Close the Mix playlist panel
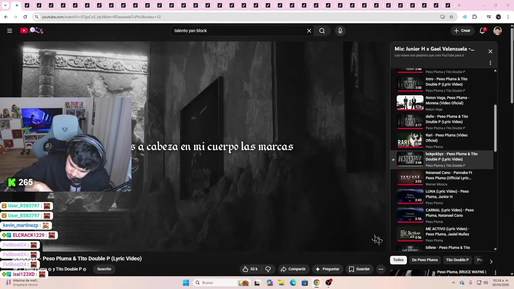This screenshot has height=289, width=514. [490, 51]
